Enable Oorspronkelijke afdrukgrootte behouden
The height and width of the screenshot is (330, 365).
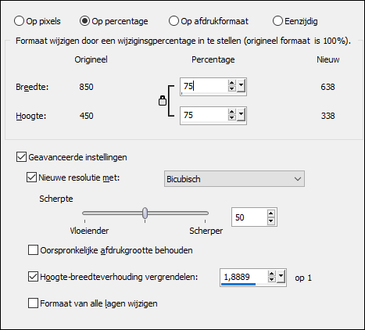[33, 249]
